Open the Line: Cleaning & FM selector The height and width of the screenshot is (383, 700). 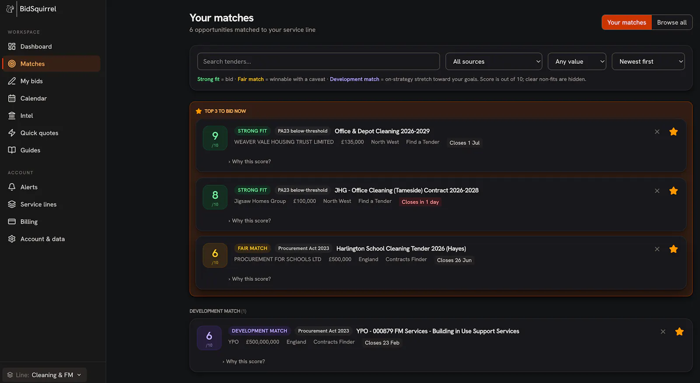[x=45, y=375]
